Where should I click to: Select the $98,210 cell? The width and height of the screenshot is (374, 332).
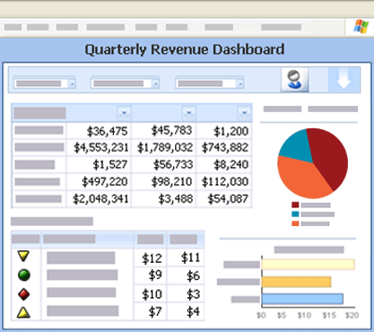(164, 181)
